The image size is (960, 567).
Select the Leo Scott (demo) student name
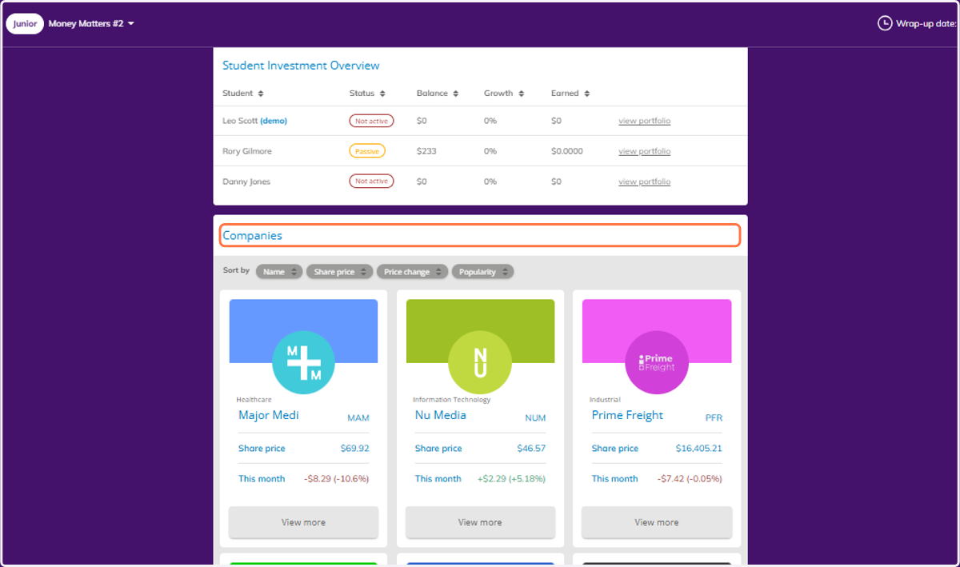pos(254,121)
